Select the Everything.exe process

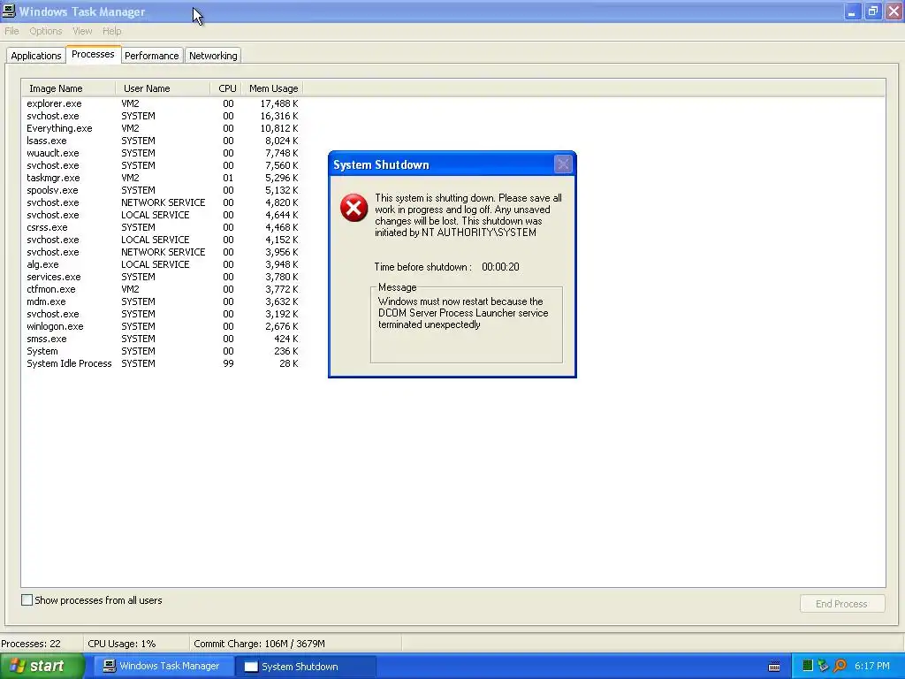point(163,128)
